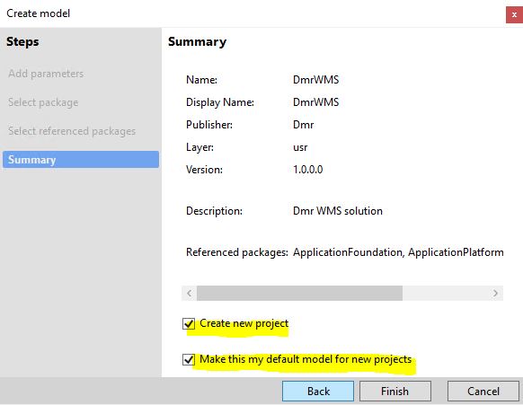523x405 pixels.
Task: Click the empty scrollbar track right of thumb
Action: (446, 294)
